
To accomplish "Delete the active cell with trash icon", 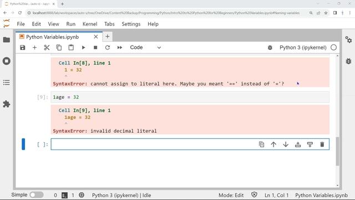I will click(x=322, y=144).
